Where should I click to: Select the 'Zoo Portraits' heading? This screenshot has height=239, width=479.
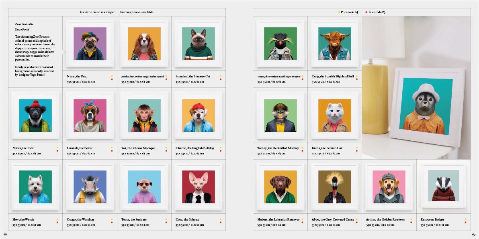(24, 24)
